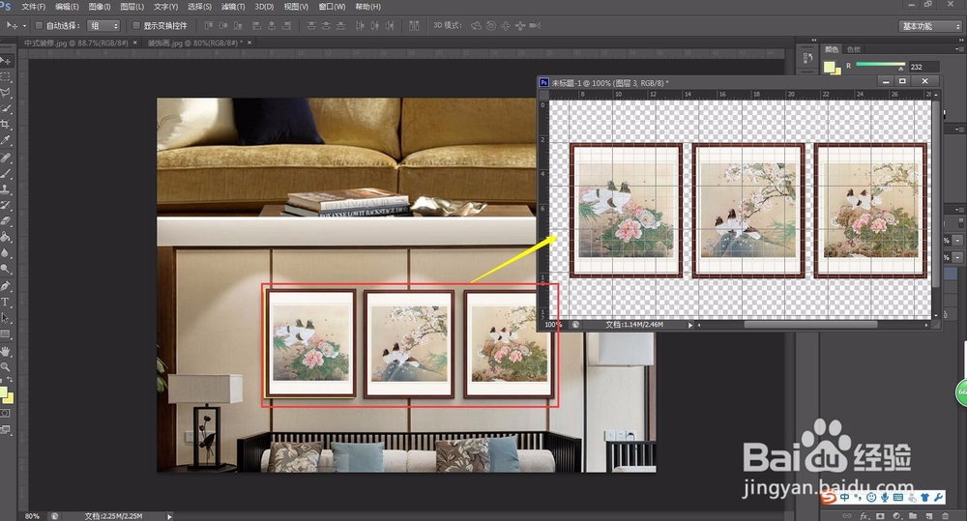Image resolution: width=967 pixels, height=521 pixels.
Task: Select the Healing Brush tool
Action: click(x=6, y=158)
